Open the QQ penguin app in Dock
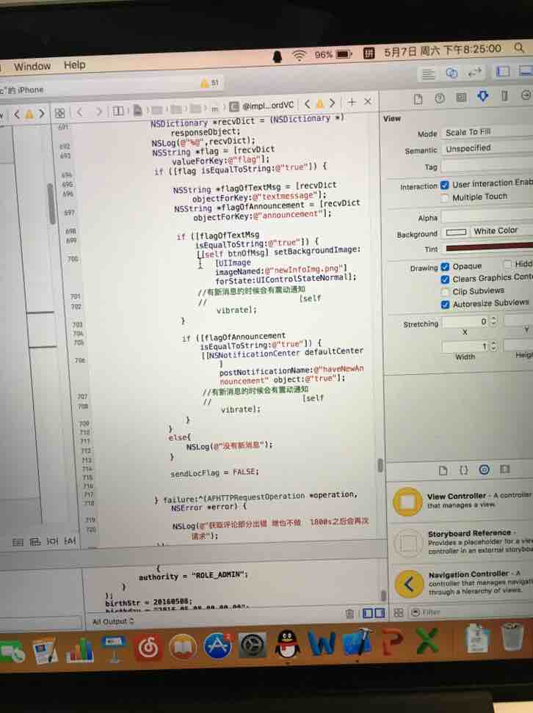The width and height of the screenshot is (533, 713). pos(288,646)
